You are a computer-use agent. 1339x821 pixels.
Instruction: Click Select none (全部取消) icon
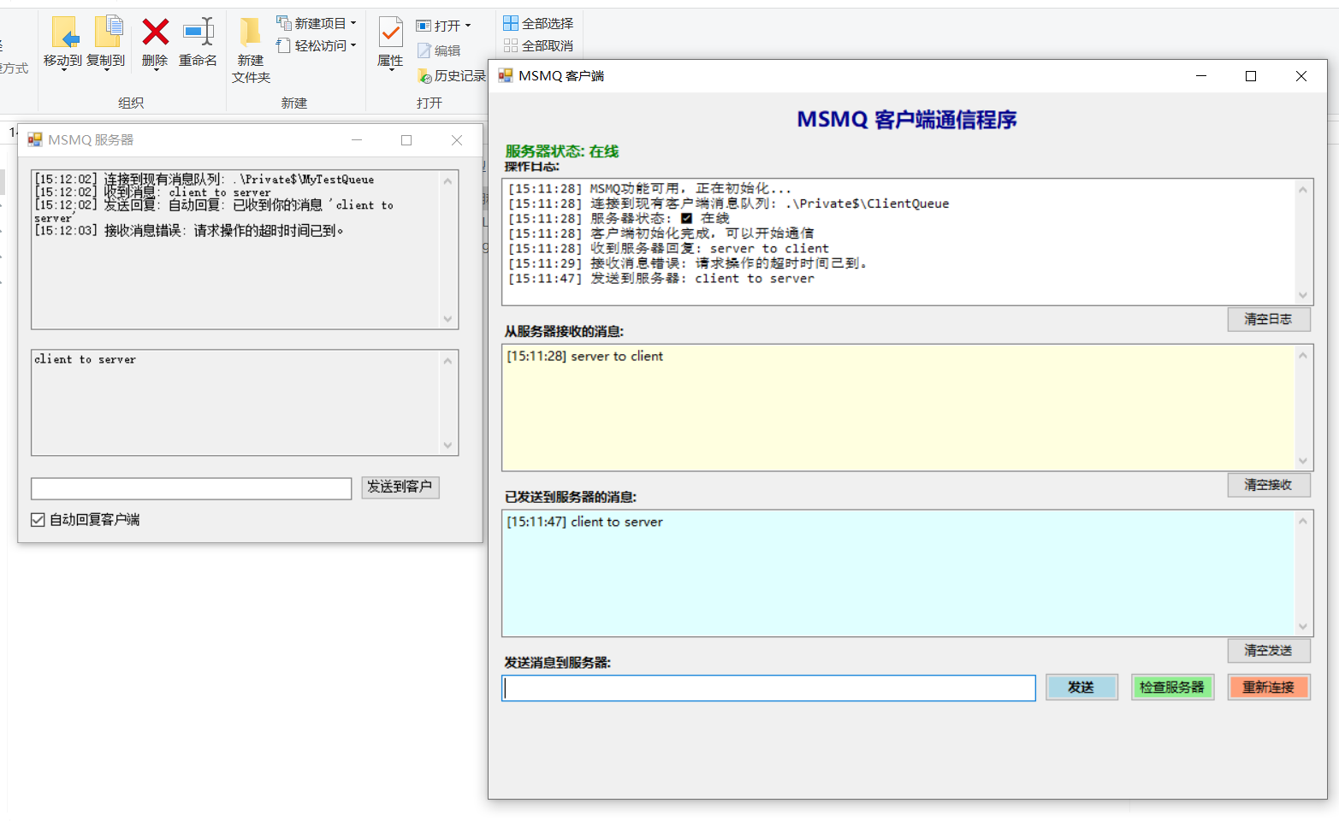511,45
